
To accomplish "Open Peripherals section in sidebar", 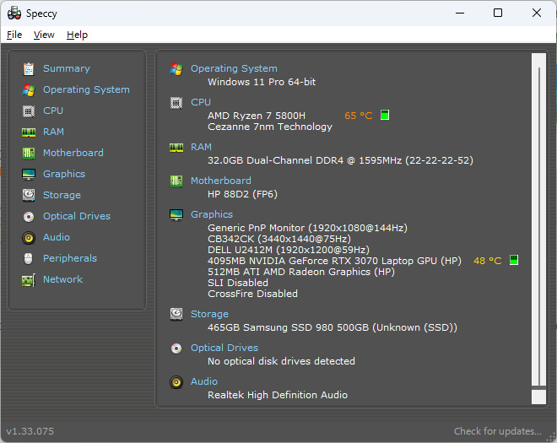I will tap(70, 258).
